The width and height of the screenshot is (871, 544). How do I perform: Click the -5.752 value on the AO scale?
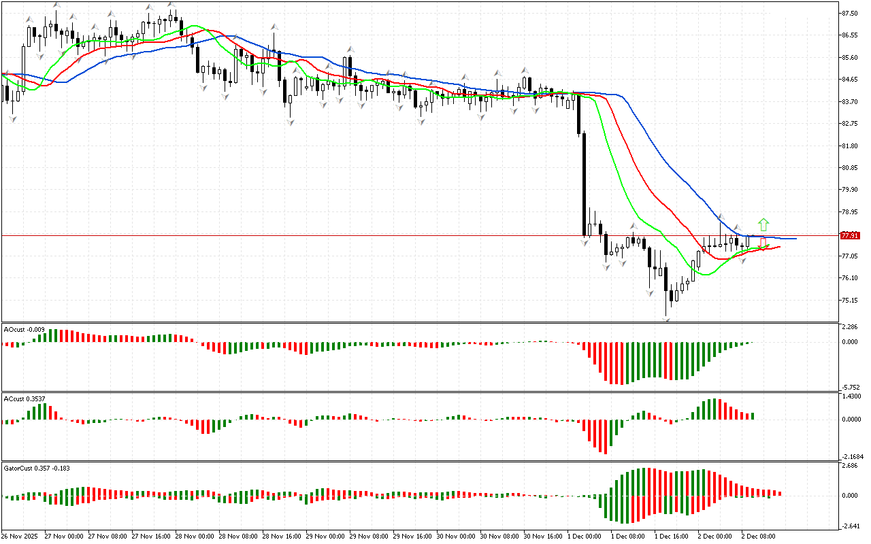[x=851, y=386]
